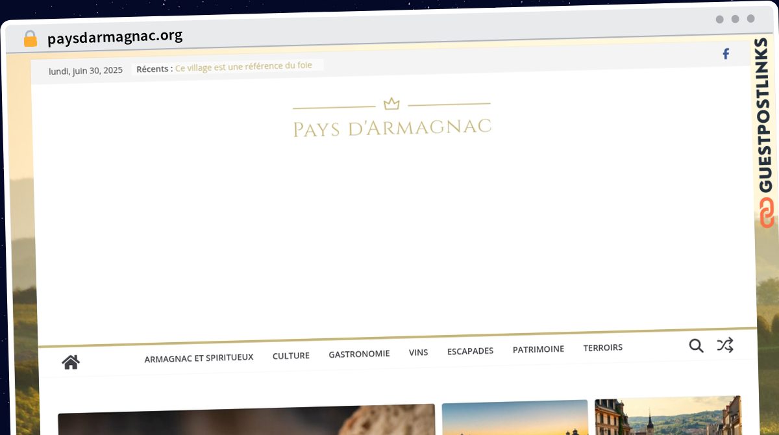
Task: Click the 'Récents :' label
Action: [x=155, y=68]
